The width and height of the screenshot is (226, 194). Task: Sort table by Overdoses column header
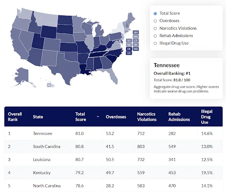(116, 117)
